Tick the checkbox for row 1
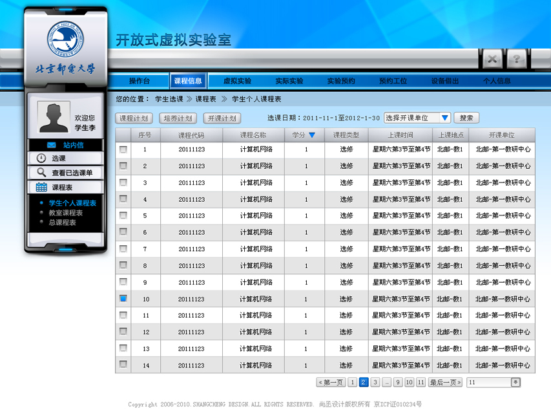The width and height of the screenshot is (551, 414). (x=123, y=149)
